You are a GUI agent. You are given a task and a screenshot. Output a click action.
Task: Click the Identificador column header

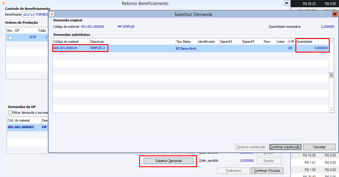tap(209, 42)
